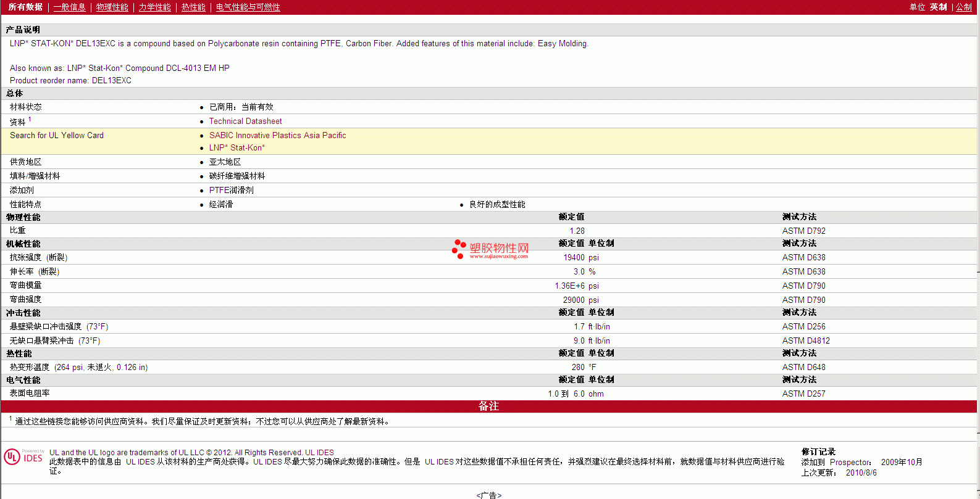Click the 修订记录 heading in the footer
This screenshot has width=980, height=499.
point(819,452)
